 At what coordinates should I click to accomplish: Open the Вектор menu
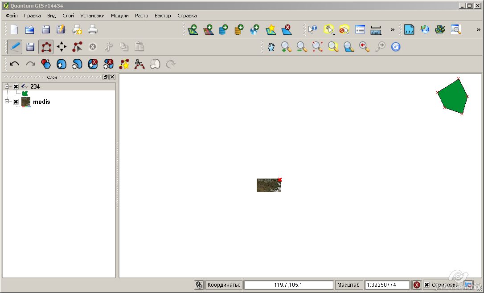coord(163,16)
